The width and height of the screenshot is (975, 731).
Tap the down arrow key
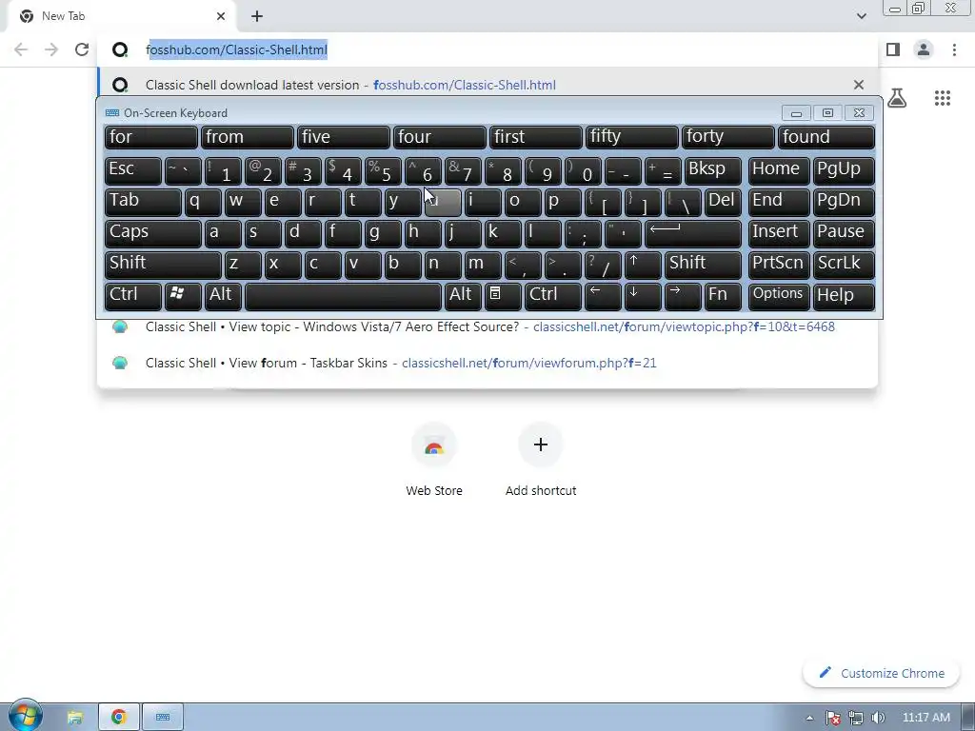point(643,296)
